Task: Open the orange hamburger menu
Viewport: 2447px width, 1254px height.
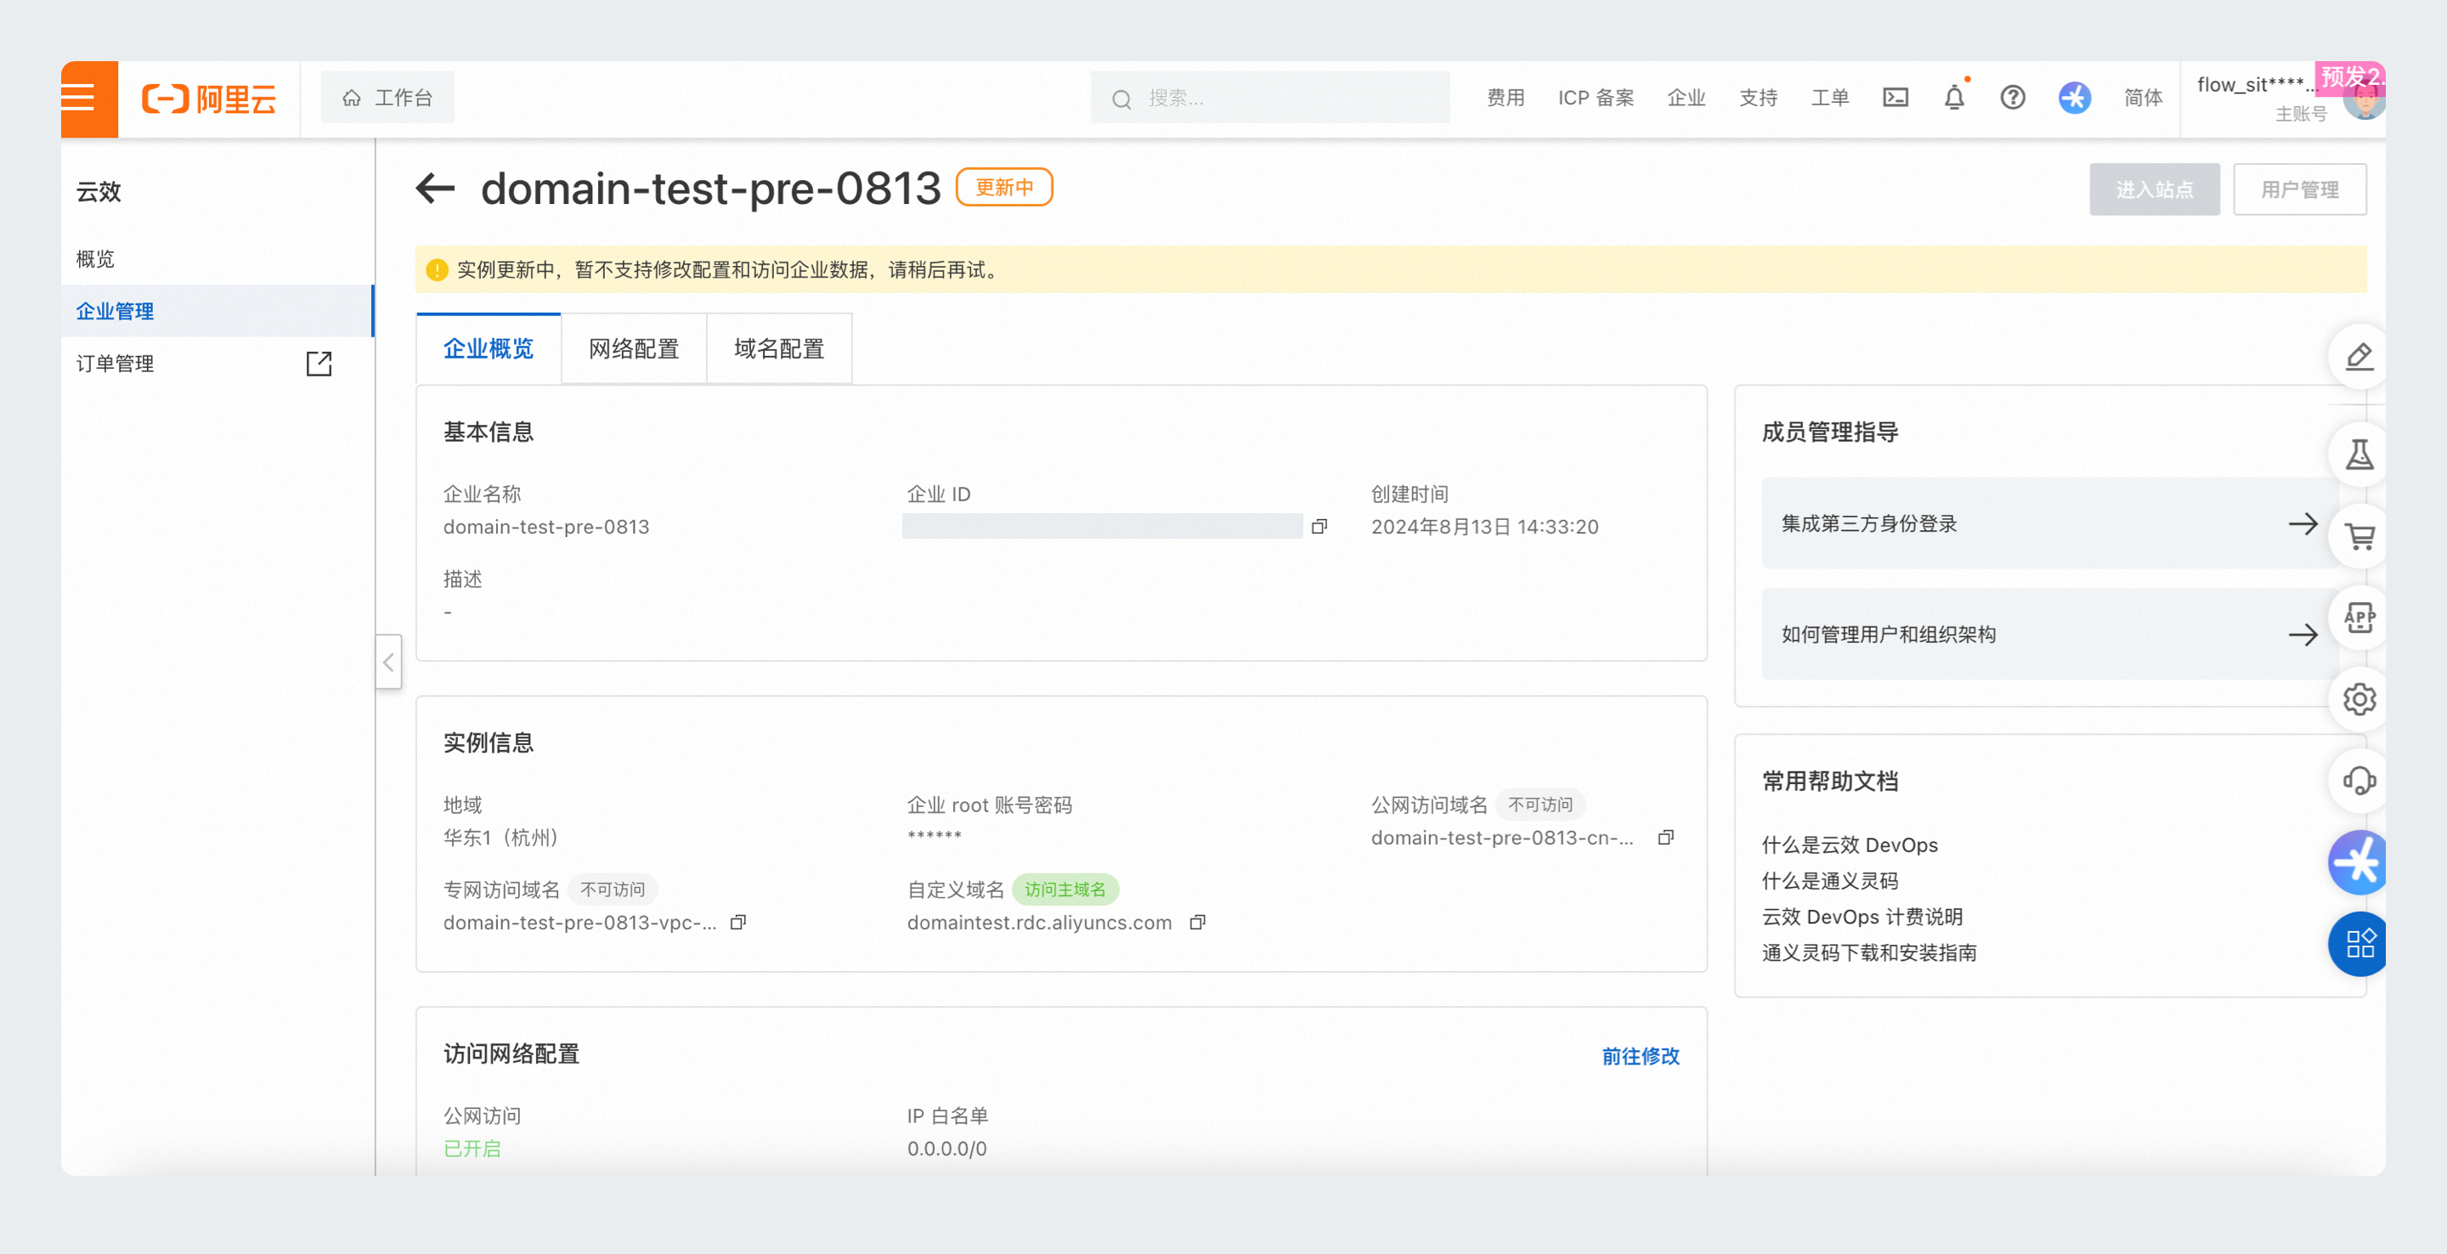Action: pyautogui.click(x=88, y=99)
